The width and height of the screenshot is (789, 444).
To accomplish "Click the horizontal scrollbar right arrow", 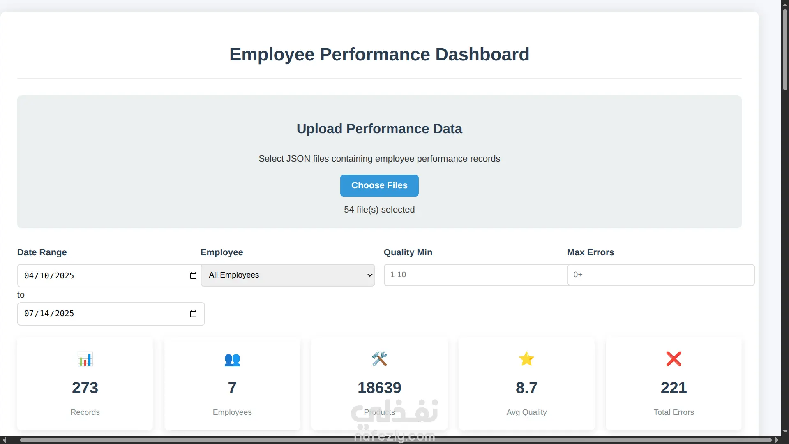I will coord(777,440).
